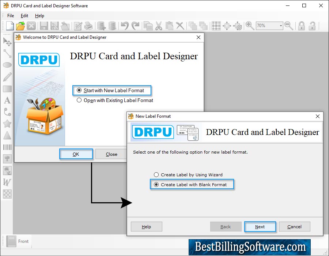Click the New document toolbar icon

pyautogui.click(x=10, y=26)
